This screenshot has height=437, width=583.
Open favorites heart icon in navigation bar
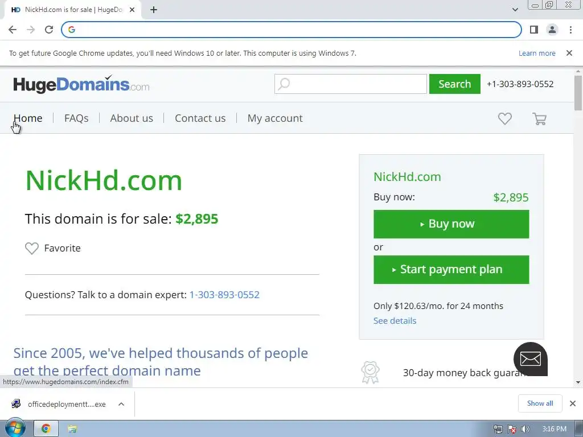point(504,118)
